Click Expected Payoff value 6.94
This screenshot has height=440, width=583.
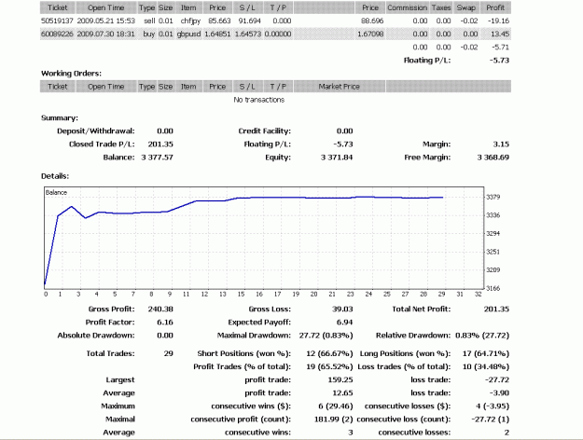point(344,323)
